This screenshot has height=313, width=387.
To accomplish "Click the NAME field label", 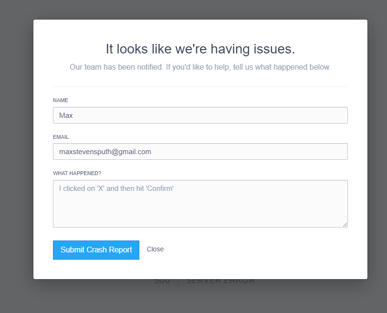I will click(x=61, y=101).
